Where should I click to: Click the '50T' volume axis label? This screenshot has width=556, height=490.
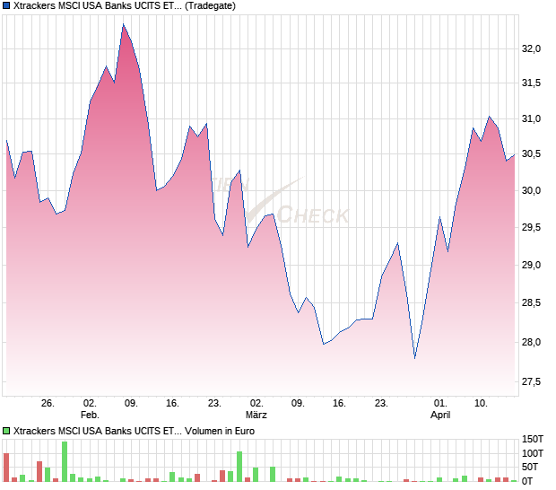tap(529, 467)
